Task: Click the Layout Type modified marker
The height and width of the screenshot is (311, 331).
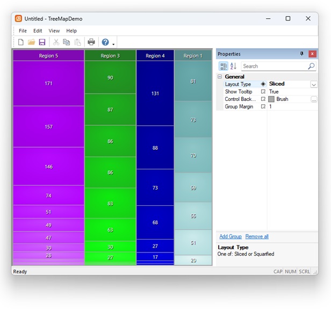Action: (263, 84)
